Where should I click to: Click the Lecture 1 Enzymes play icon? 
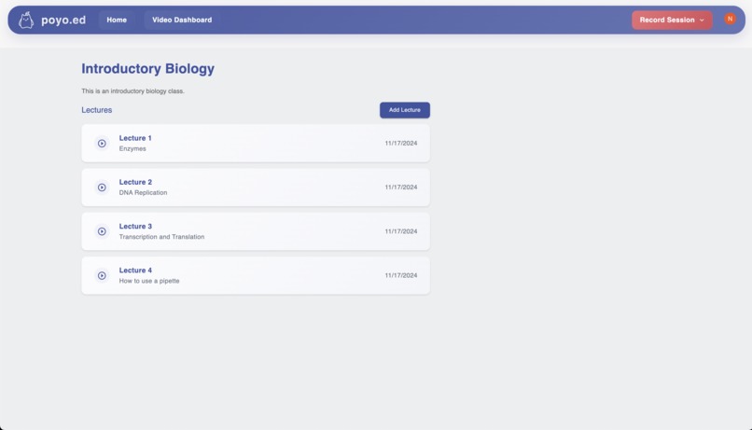[102, 144]
